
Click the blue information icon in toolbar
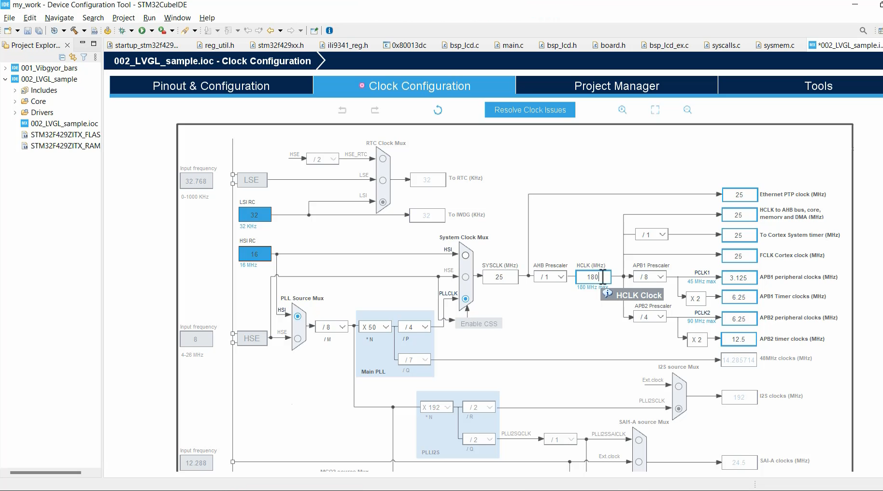point(329,30)
